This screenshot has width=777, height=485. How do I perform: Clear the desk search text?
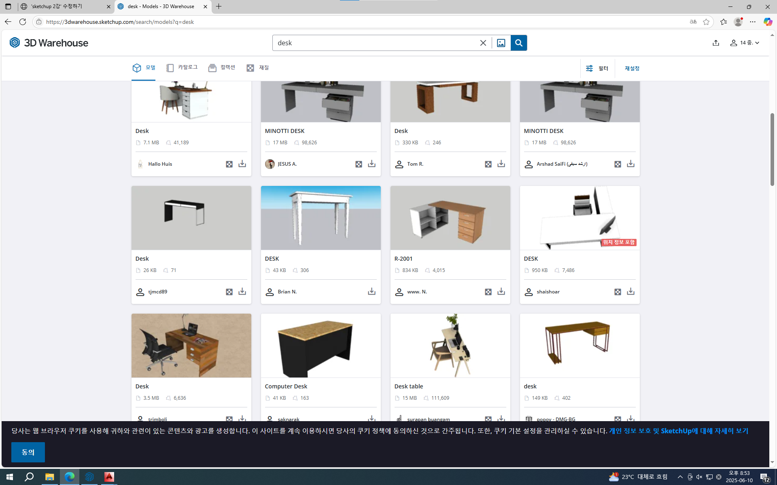[x=483, y=43]
